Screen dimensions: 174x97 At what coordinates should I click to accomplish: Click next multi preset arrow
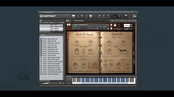pos(108,21)
